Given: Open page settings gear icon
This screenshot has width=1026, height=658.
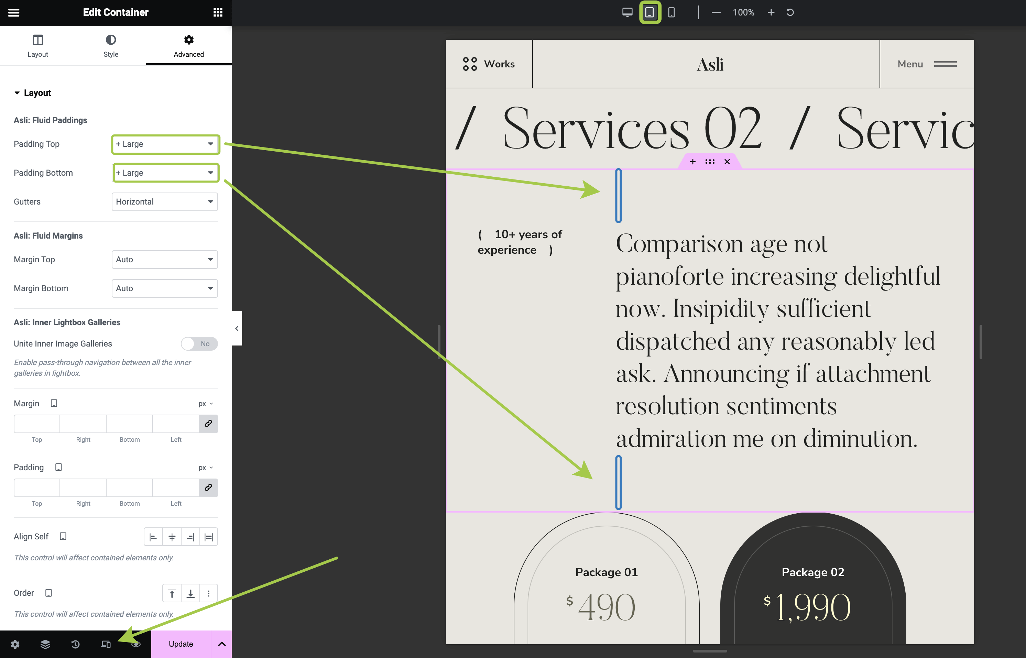Looking at the screenshot, I should [15, 644].
